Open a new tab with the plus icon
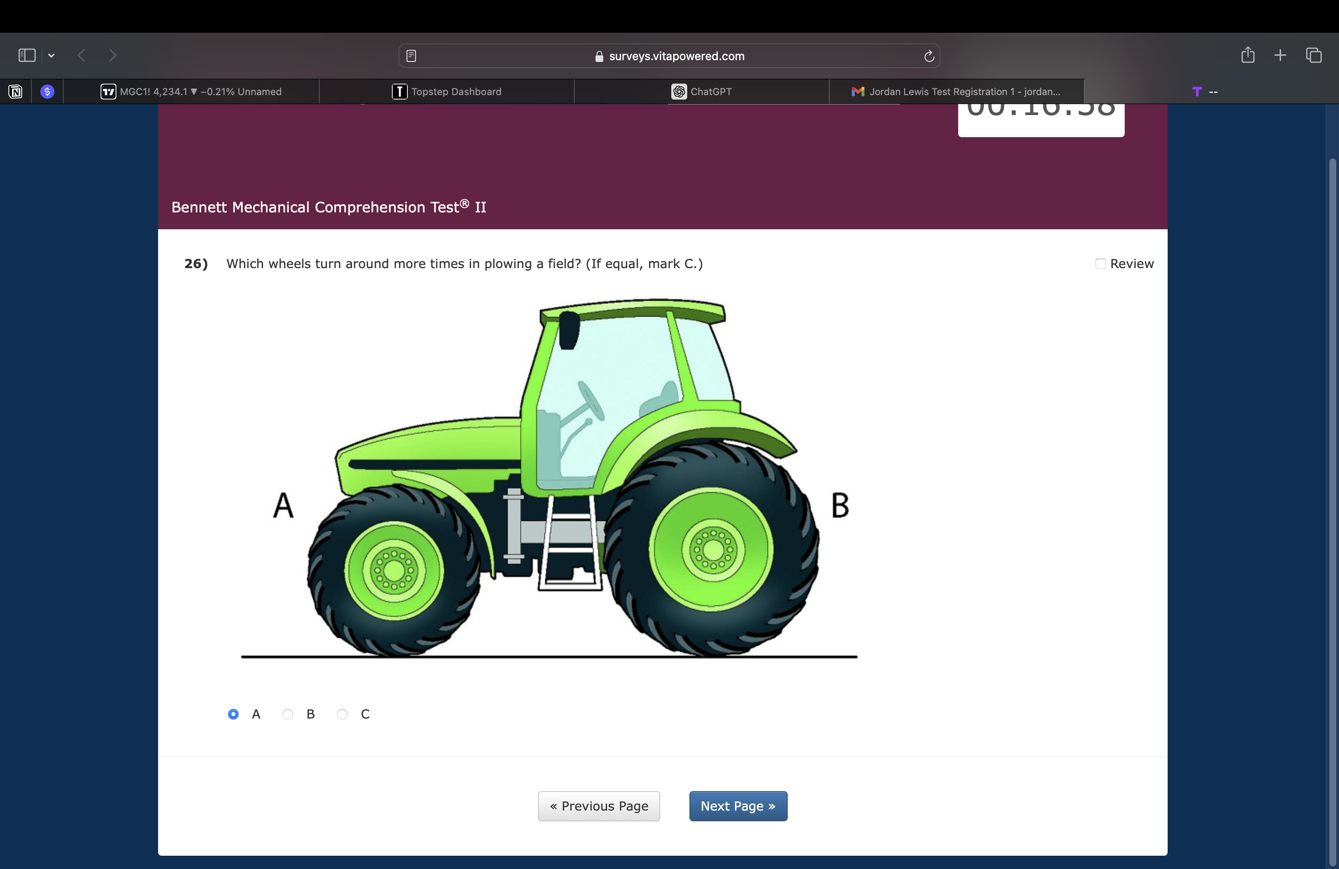Viewport: 1339px width, 869px height. [x=1281, y=55]
